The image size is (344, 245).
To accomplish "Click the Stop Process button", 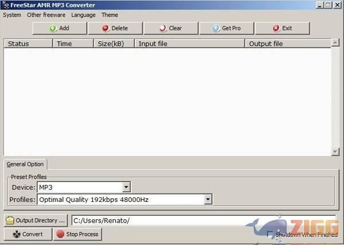I will click(x=77, y=234).
